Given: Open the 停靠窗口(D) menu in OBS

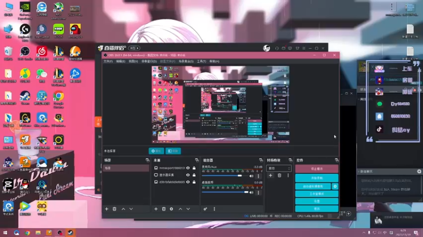Looking at the screenshot, I should (x=149, y=61).
